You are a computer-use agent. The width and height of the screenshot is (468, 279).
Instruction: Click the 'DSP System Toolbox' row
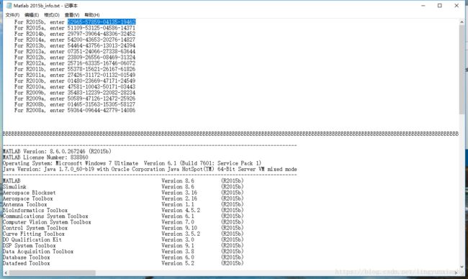pyautogui.click(x=123, y=246)
